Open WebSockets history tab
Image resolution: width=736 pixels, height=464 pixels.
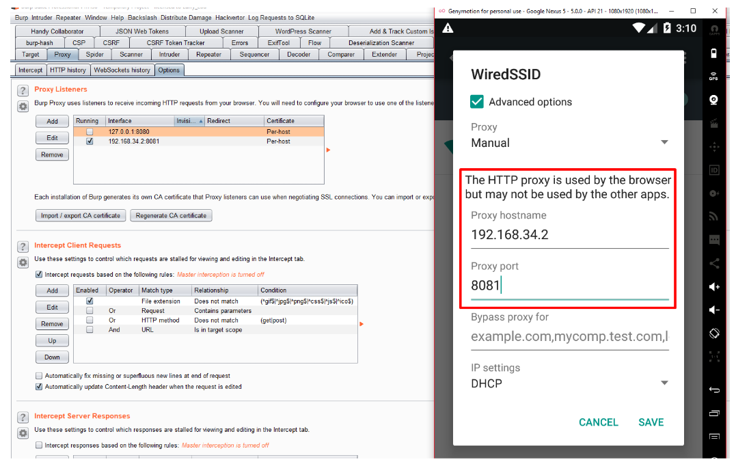click(122, 70)
